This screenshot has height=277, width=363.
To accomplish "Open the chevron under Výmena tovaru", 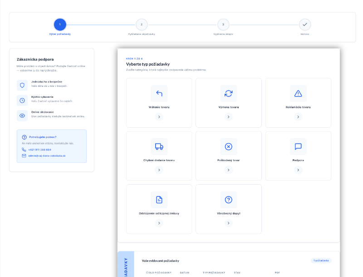I will coord(229,117).
